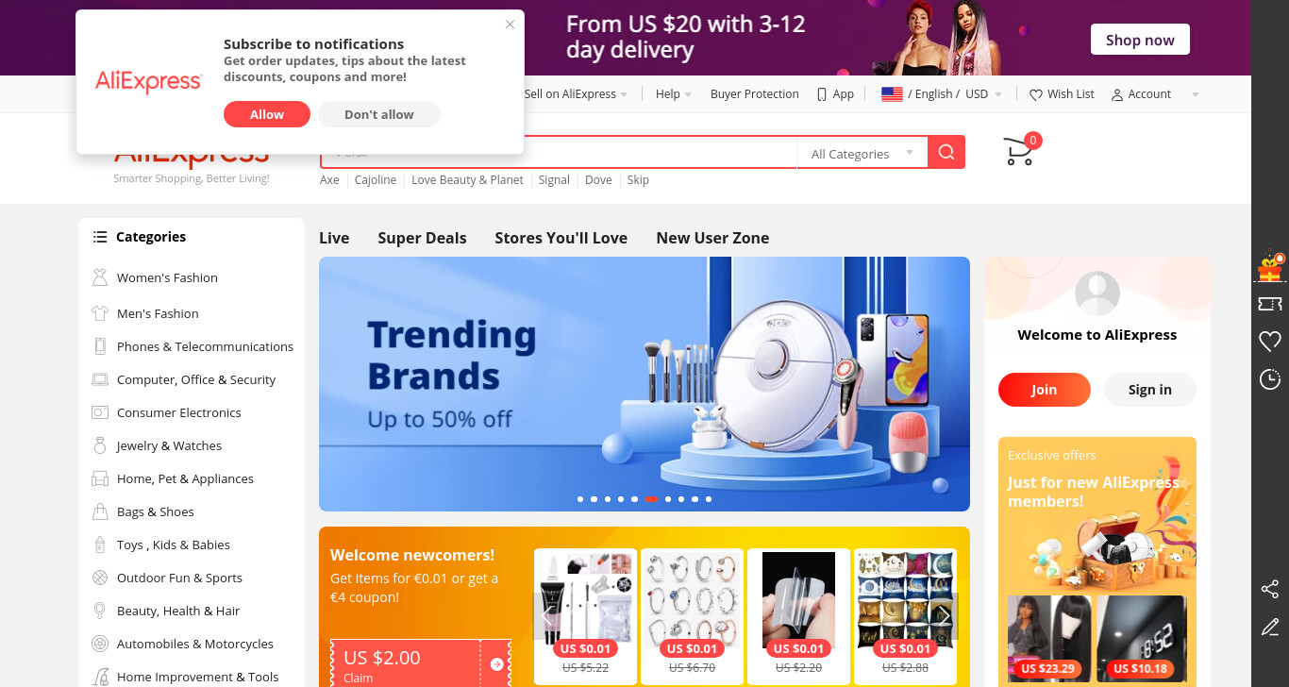
Task: Switch to the Super Deals tab
Action: click(x=422, y=238)
